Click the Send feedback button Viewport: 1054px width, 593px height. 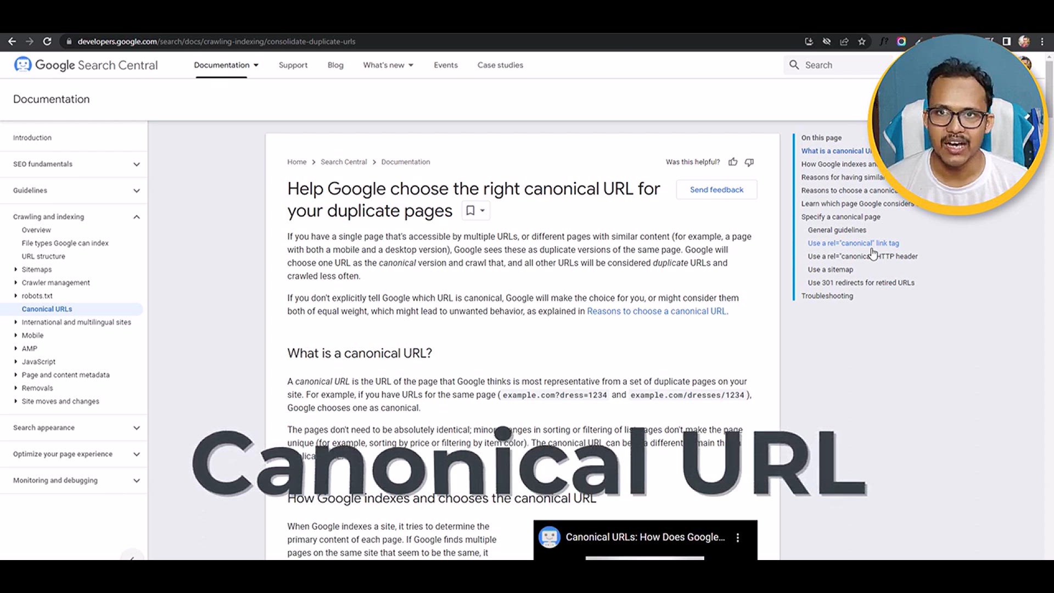[716, 189]
